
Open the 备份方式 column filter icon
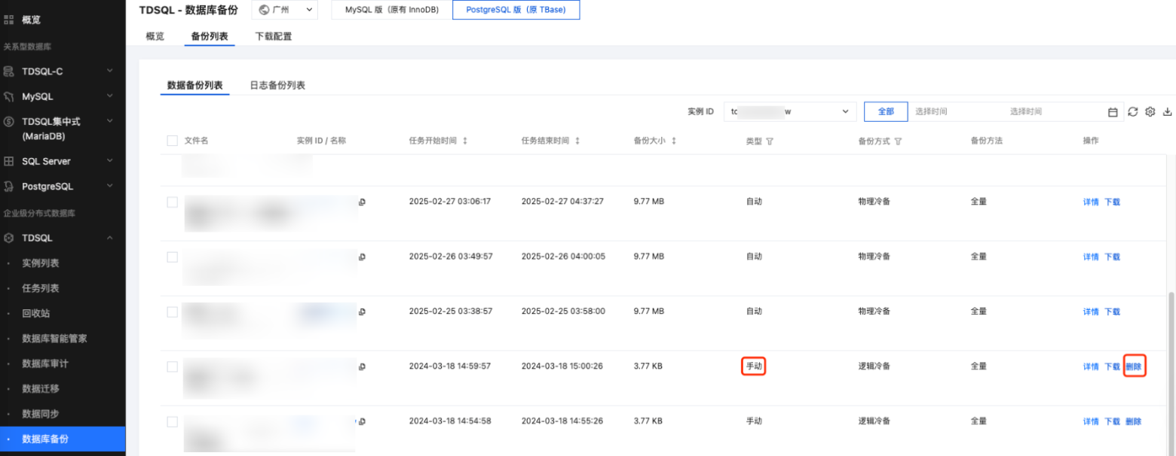(x=899, y=141)
